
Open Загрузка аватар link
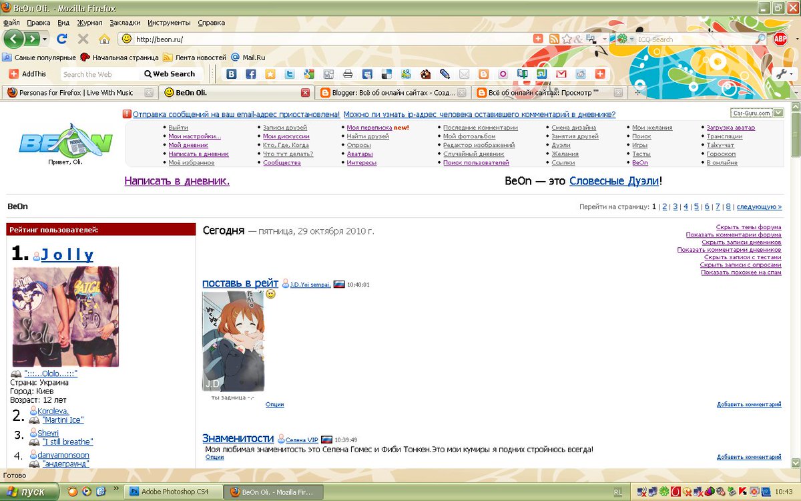coord(731,127)
